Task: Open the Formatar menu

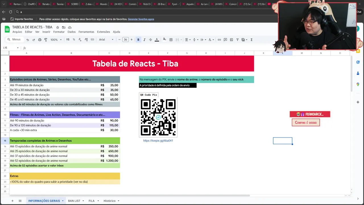Action: click(59, 32)
